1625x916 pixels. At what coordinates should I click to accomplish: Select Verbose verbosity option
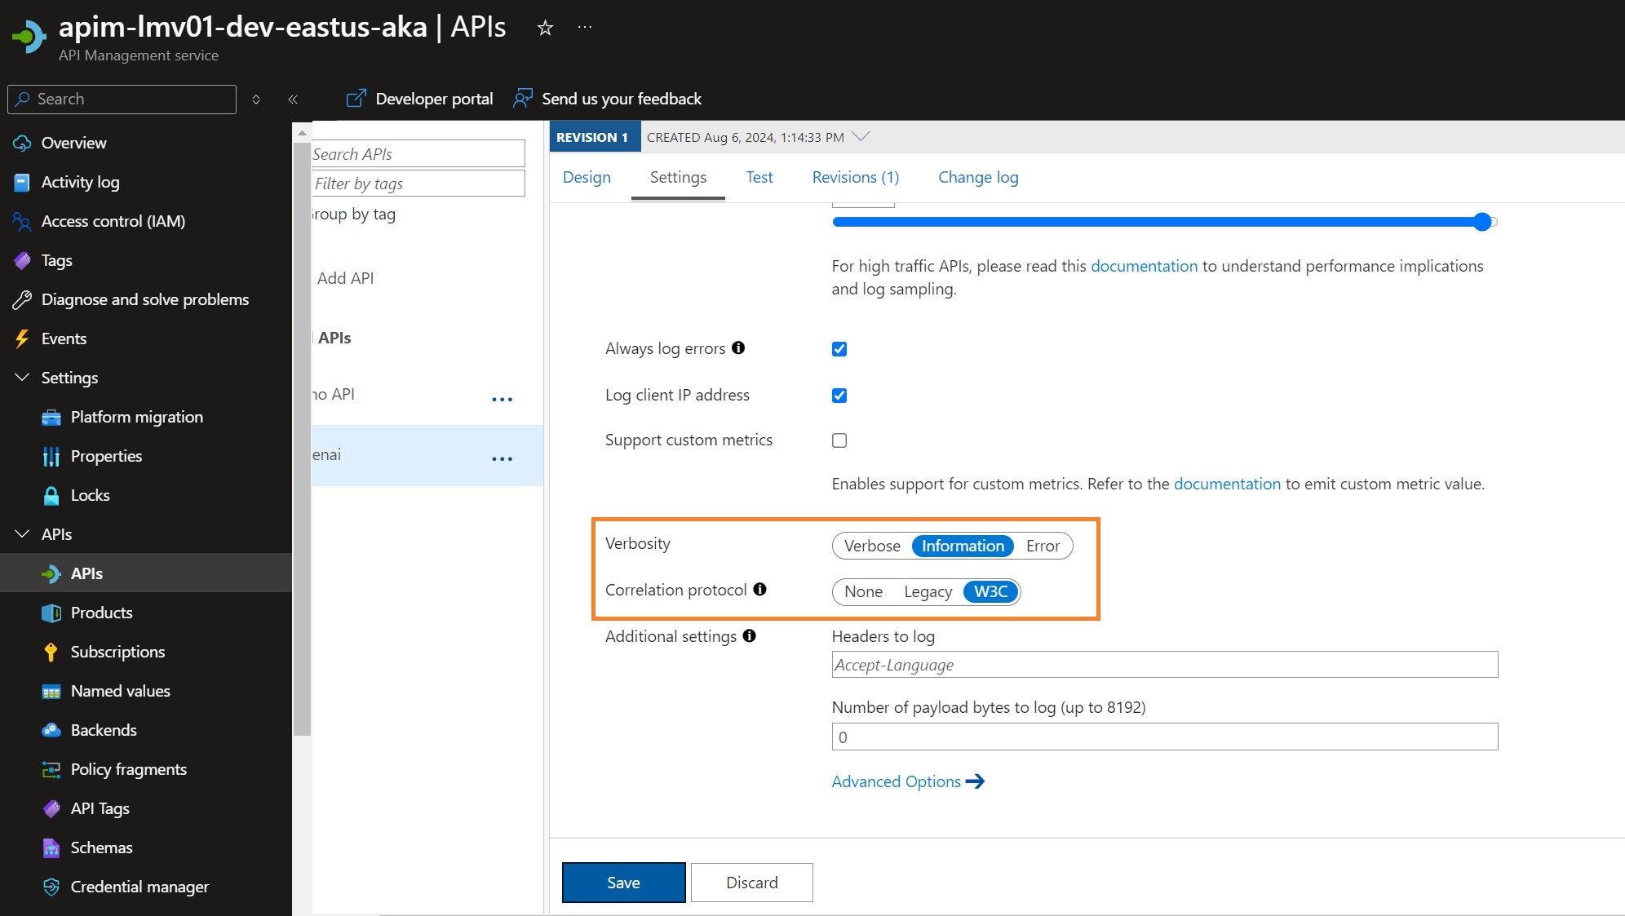click(x=872, y=546)
